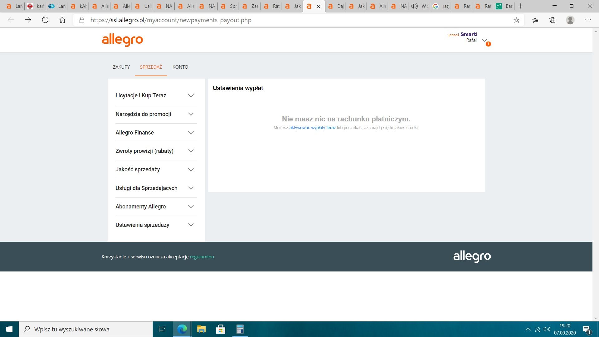Expand Allegro Finanse section
The width and height of the screenshot is (599, 337).
[156, 133]
